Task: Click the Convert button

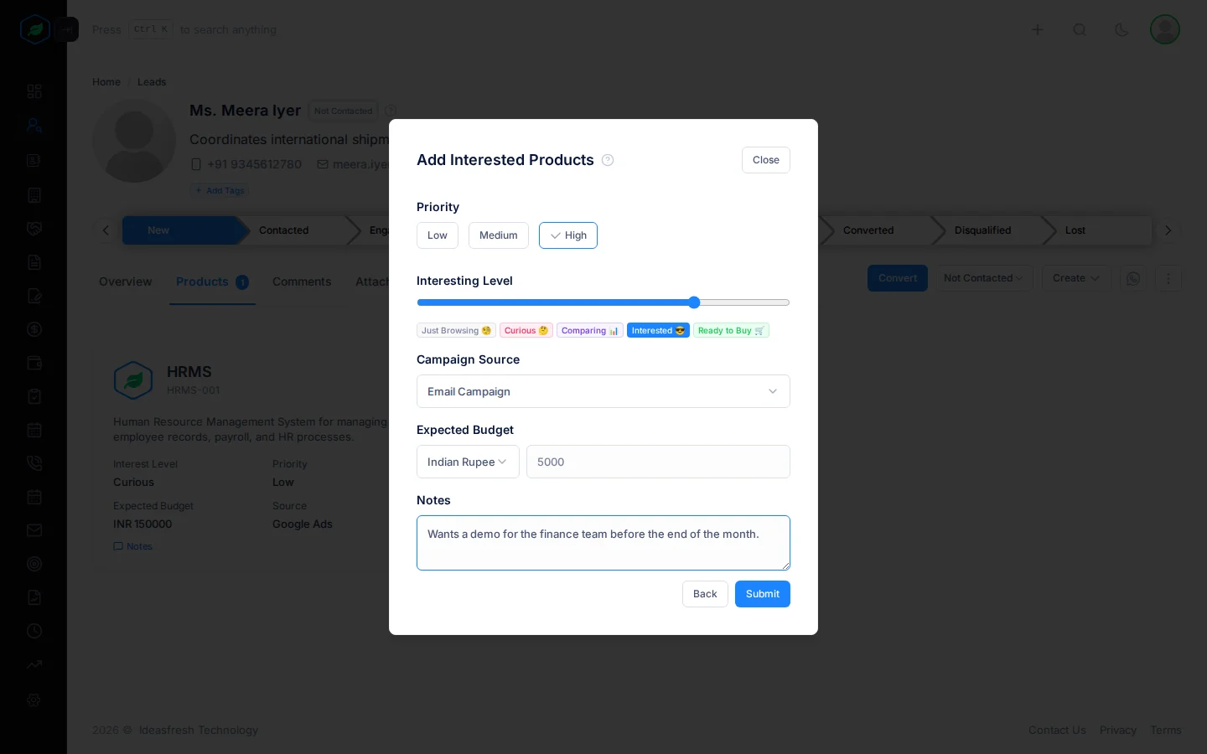Action: click(898, 278)
